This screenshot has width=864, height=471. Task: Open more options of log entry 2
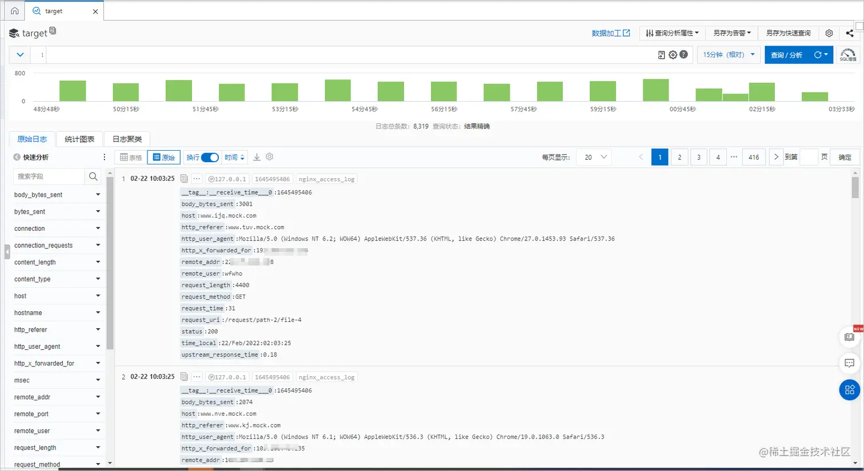[x=197, y=377]
